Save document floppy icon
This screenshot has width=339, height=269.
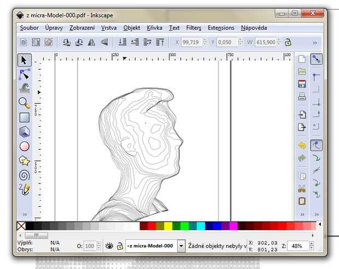click(x=302, y=83)
